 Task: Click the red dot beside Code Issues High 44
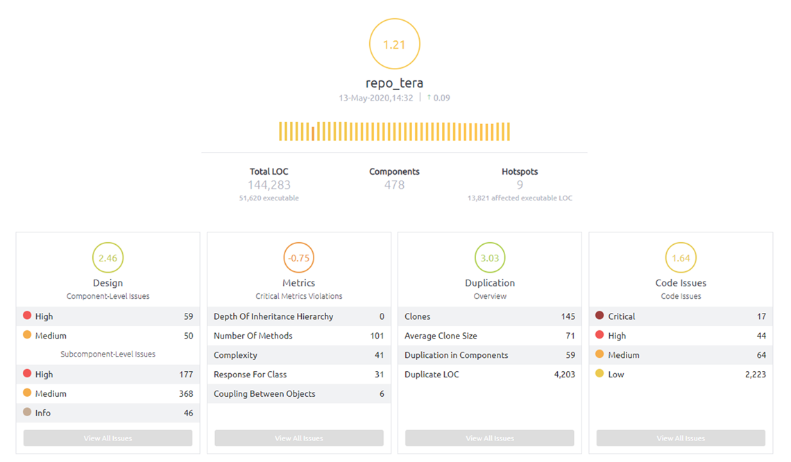pyautogui.click(x=599, y=335)
